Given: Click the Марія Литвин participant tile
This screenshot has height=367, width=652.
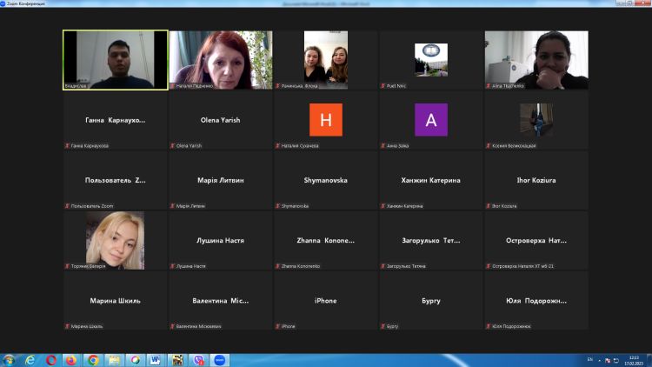Looking at the screenshot, I should 221,180.
